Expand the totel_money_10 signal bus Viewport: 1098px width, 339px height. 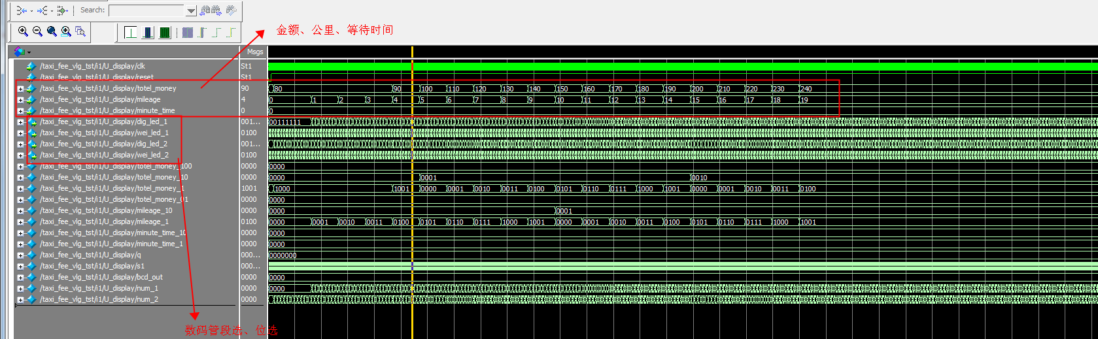[x=20, y=178]
